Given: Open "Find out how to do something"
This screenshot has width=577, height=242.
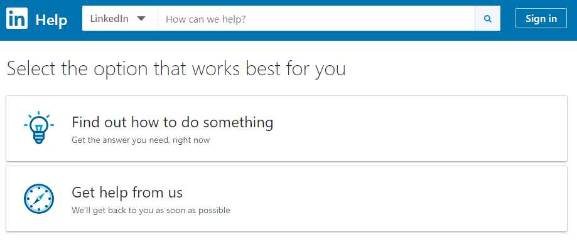Looking at the screenshot, I should point(172,122).
